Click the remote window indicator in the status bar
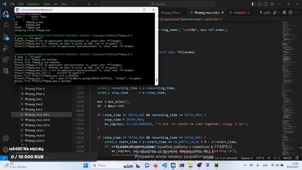Viewport: 302px width, 170px height. (4, 158)
